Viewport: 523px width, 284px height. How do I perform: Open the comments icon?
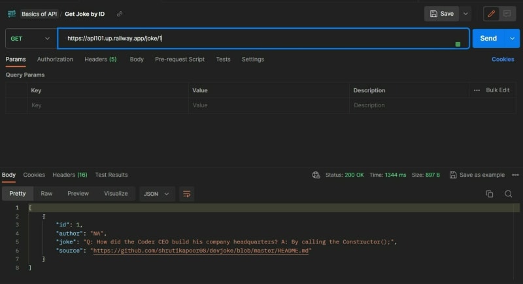507,14
